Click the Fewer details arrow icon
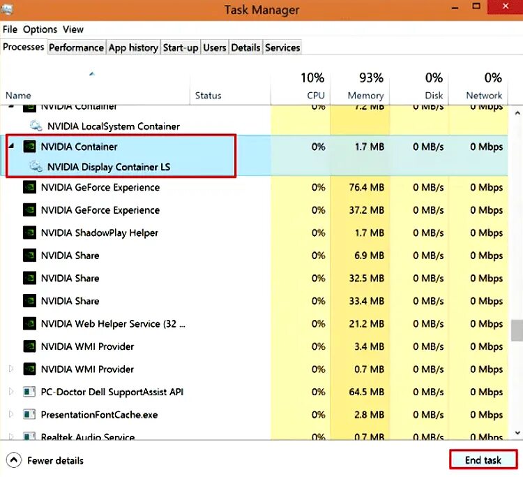The height and width of the screenshot is (477, 523). tap(14, 460)
